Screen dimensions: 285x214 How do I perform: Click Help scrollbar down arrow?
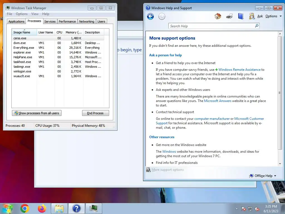[x=280, y=164]
